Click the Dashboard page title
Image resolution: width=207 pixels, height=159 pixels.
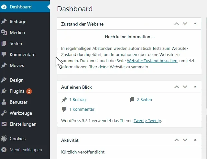pyautogui.click(x=75, y=9)
